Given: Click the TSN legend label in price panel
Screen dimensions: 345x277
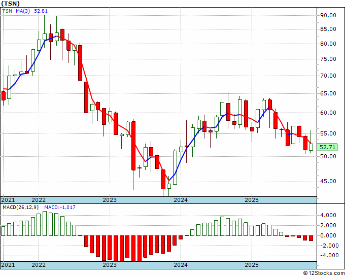Looking at the screenshot, I should (x=7, y=11).
